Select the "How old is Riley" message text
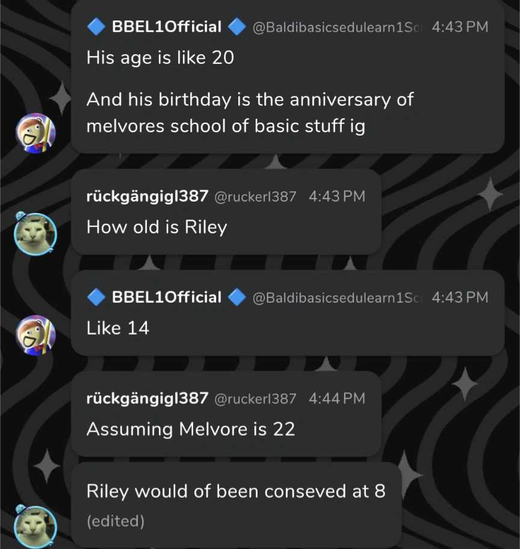This screenshot has width=520, height=549. [x=156, y=227]
